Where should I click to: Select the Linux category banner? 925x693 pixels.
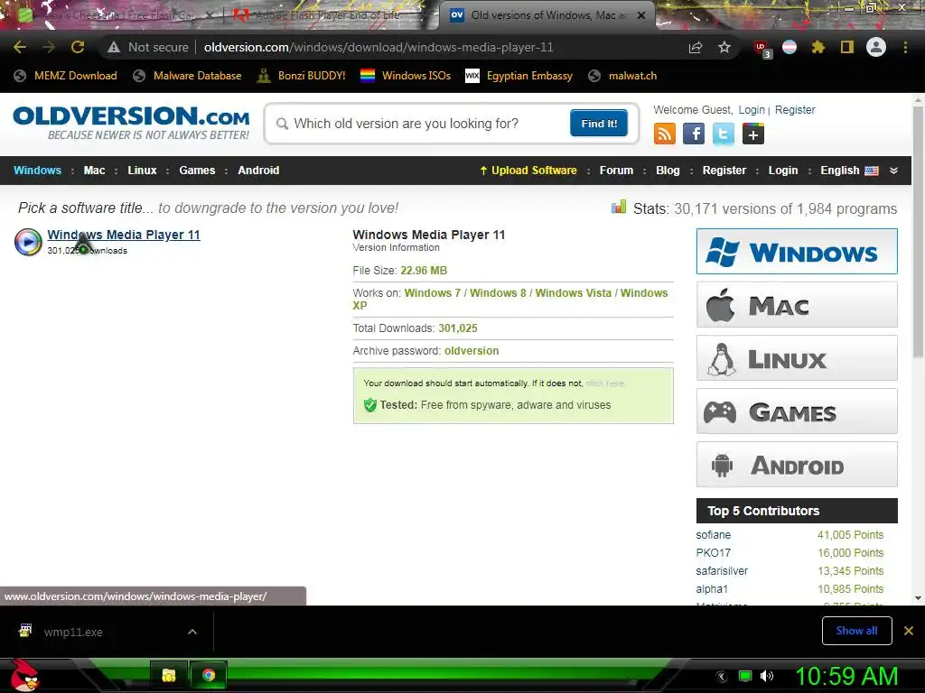click(x=797, y=357)
